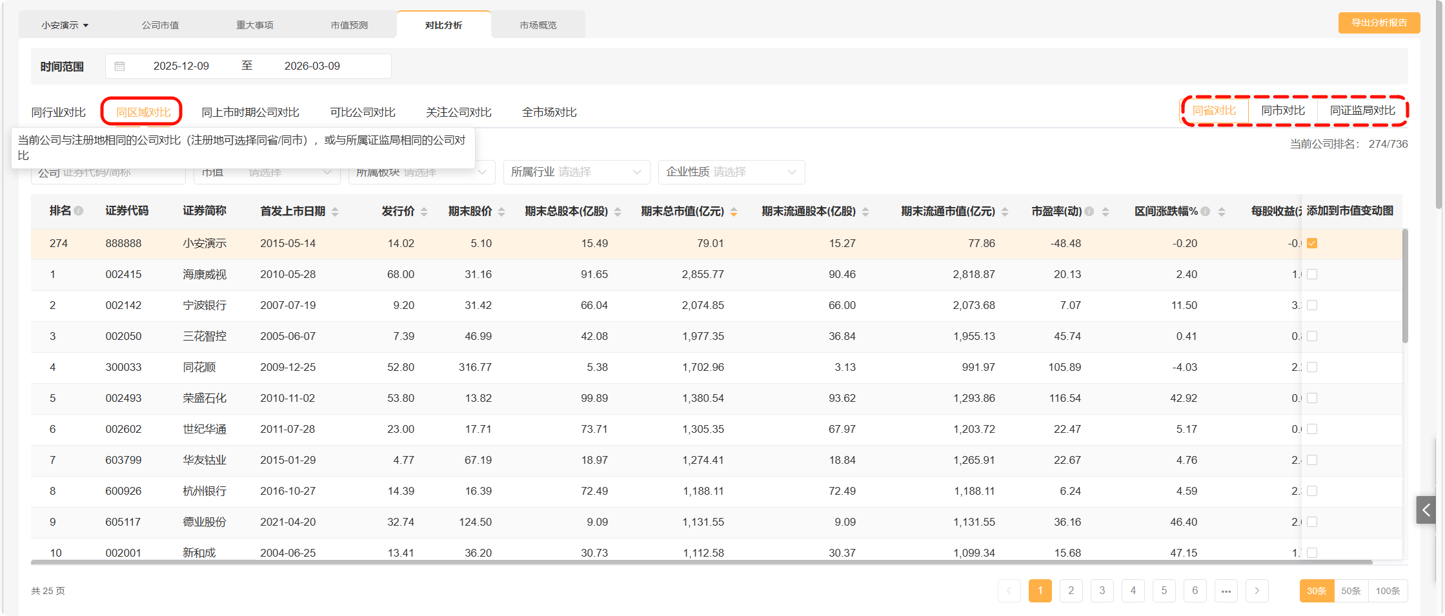Click info icon beside 区间涨跌幅% header
Screen dimensions: 1445x616
(x=1205, y=211)
